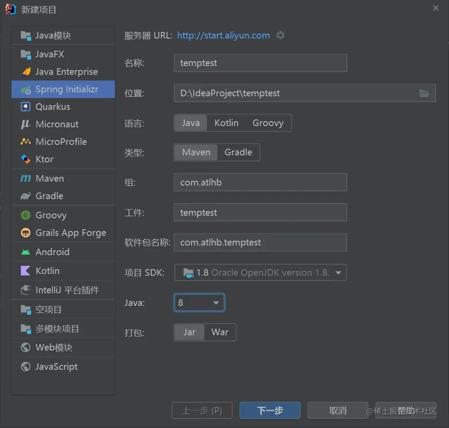
Task: Select Java Enterprise project type
Action: click(x=63, y=71)
